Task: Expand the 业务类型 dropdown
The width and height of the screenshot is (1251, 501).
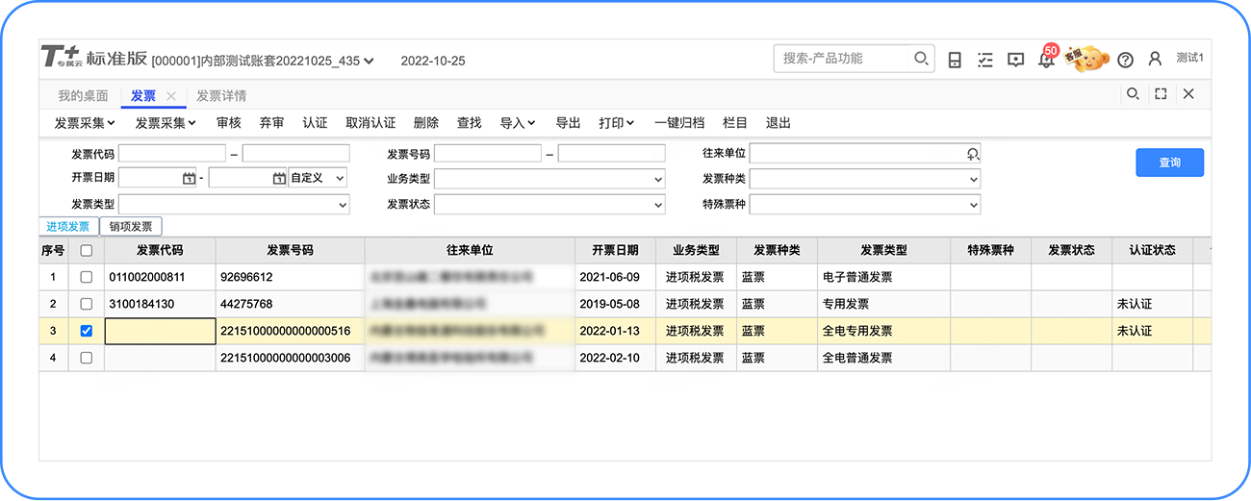Action: tap(658, 179)
